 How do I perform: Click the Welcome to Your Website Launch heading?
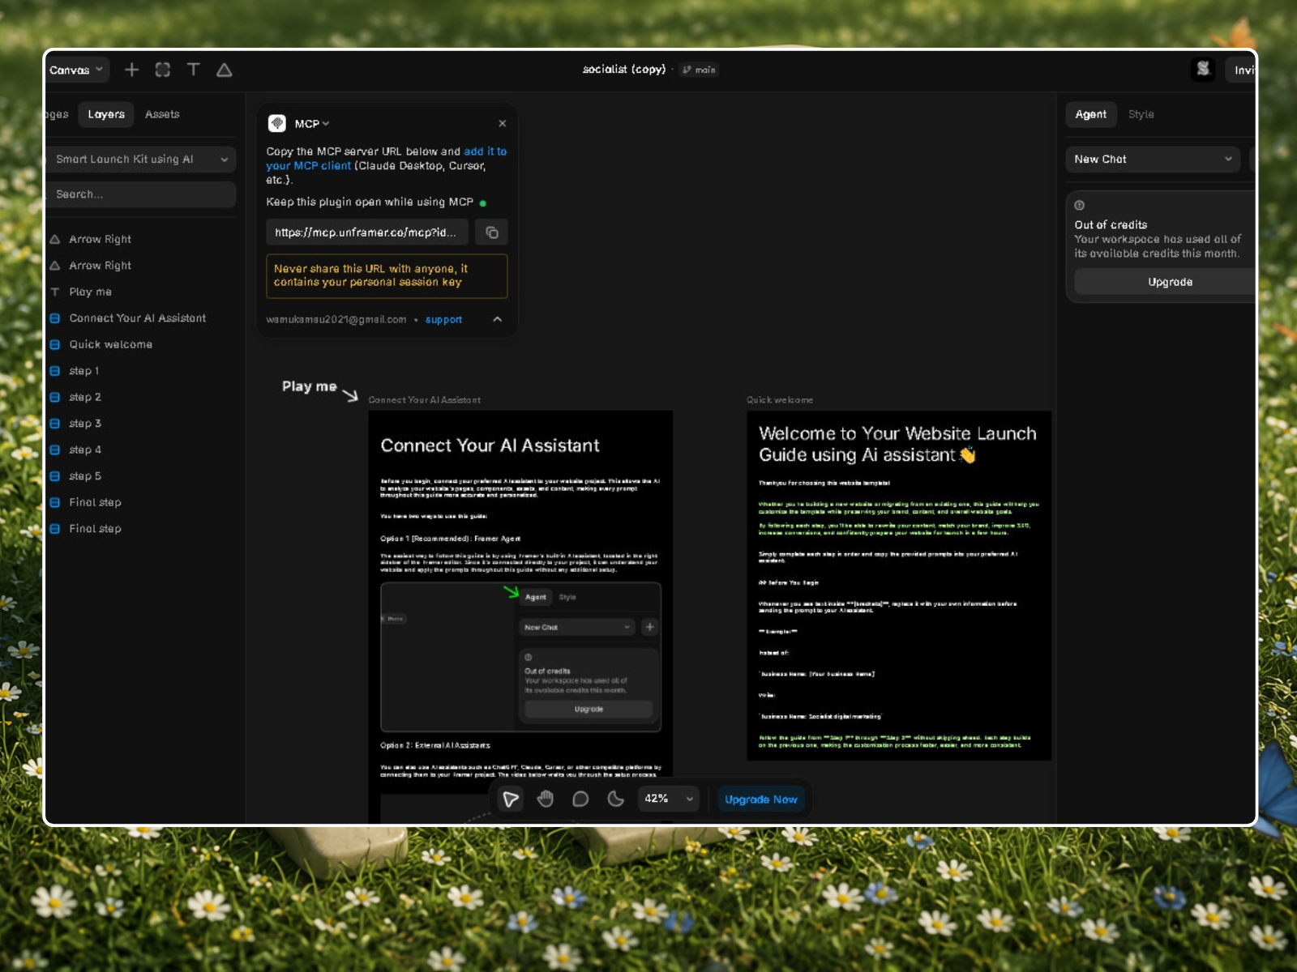pos(897,444)
